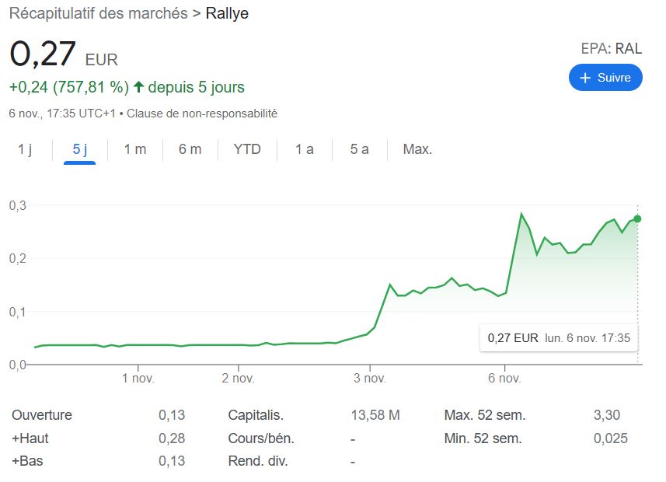Click the chart peak after 6 nov.

(521, 214)
